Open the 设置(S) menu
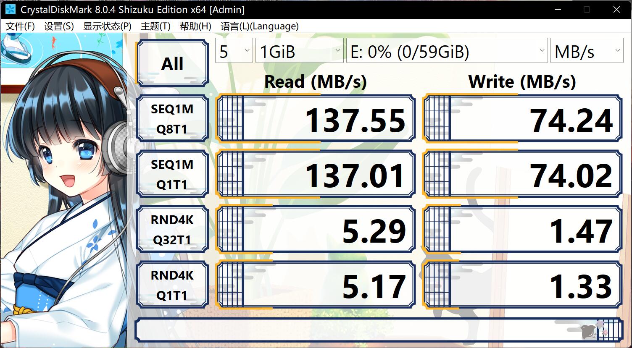632x348 pixels. pyautogui.click(x=59, y=26)
